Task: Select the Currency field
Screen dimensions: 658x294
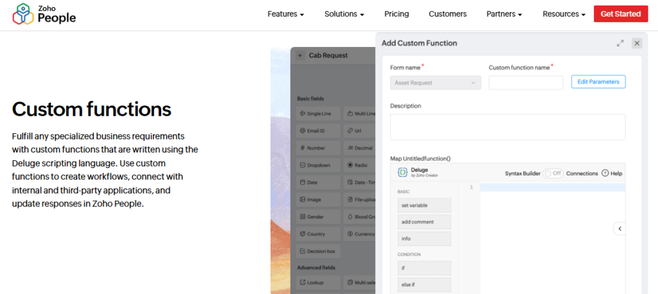Action: tap(360, 234)
